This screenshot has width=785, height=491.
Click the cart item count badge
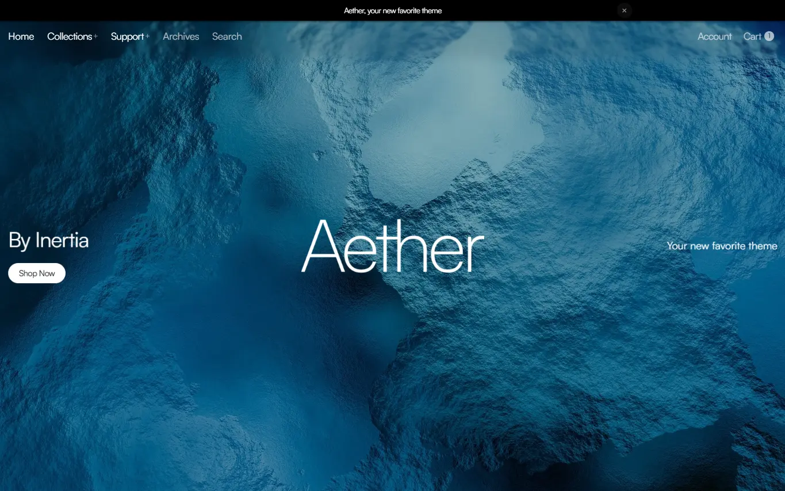[x=769, y=36]
